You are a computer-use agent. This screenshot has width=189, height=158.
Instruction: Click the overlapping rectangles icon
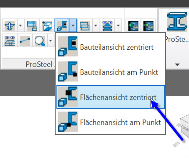point(85,25)
